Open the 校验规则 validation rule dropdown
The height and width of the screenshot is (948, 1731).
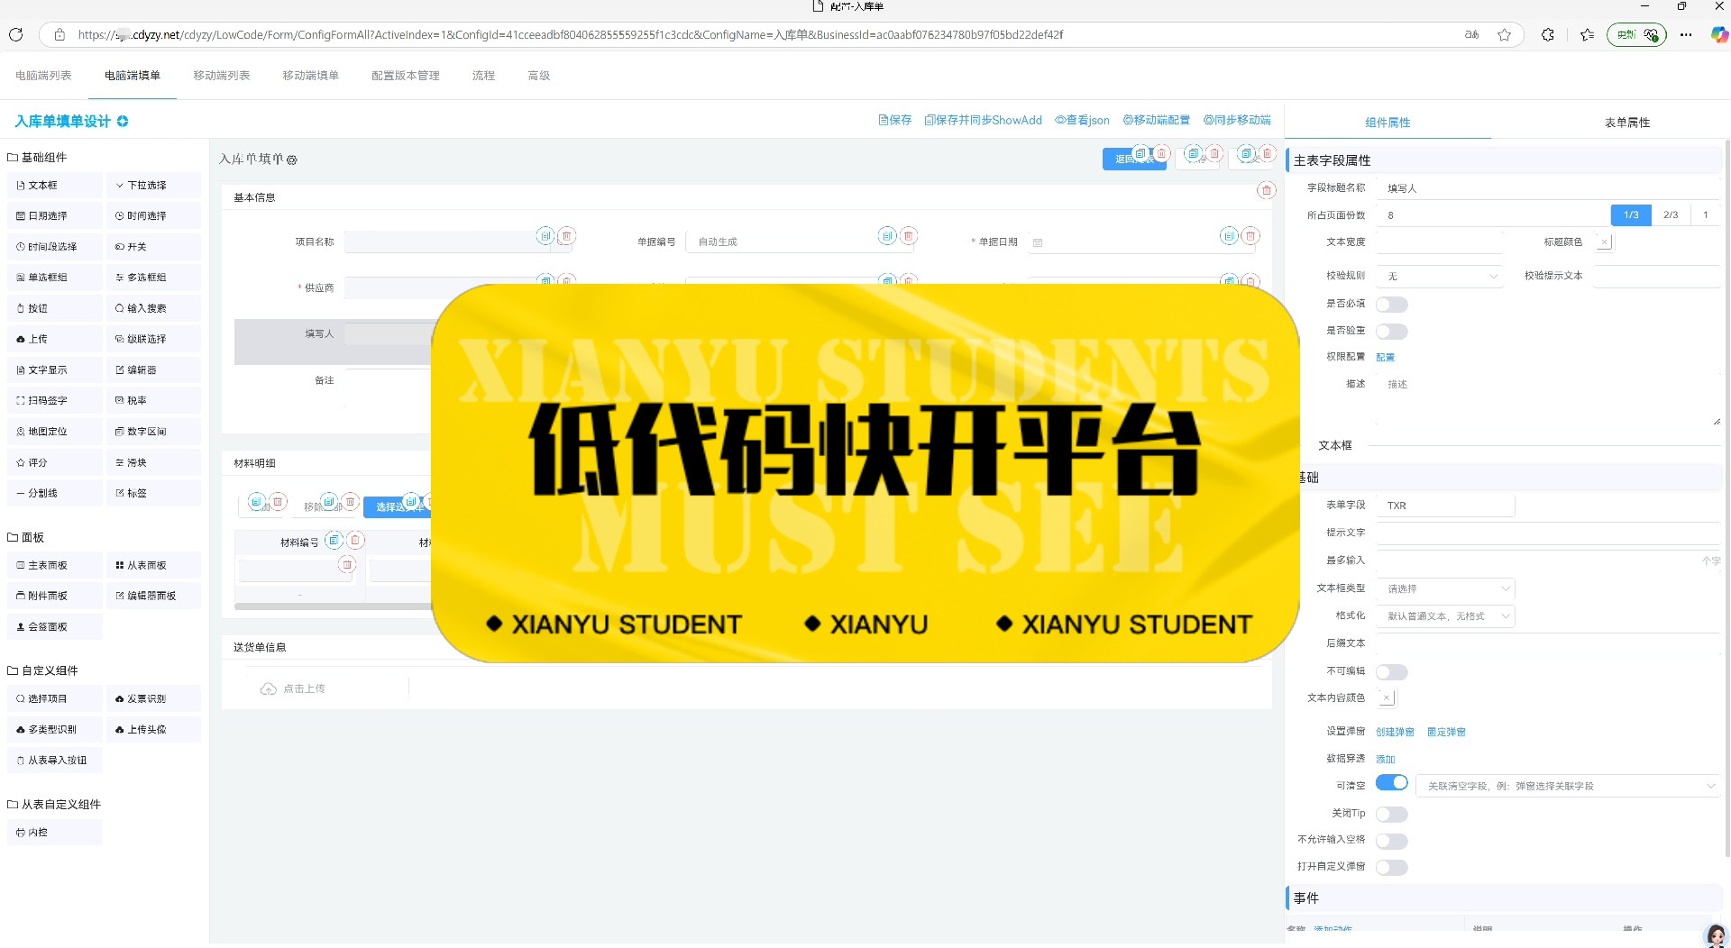tap(1441, 277)
